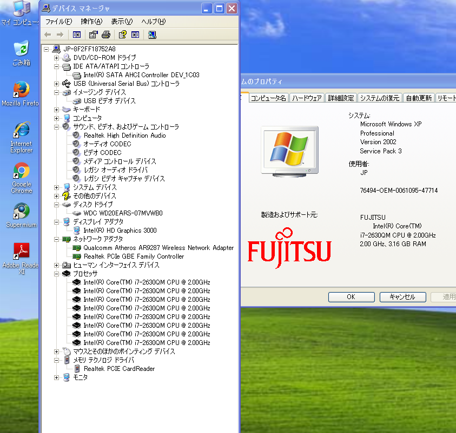
Task: Collapse the プロセッサ node
Action: [x=56, y=274]
